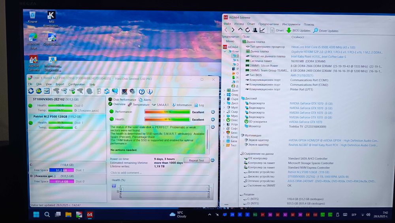395x223 pixels.
Task: Click the Repeat Test button
Action: click(x=196, y=160)
